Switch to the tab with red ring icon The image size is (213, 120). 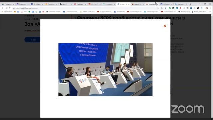80,4
